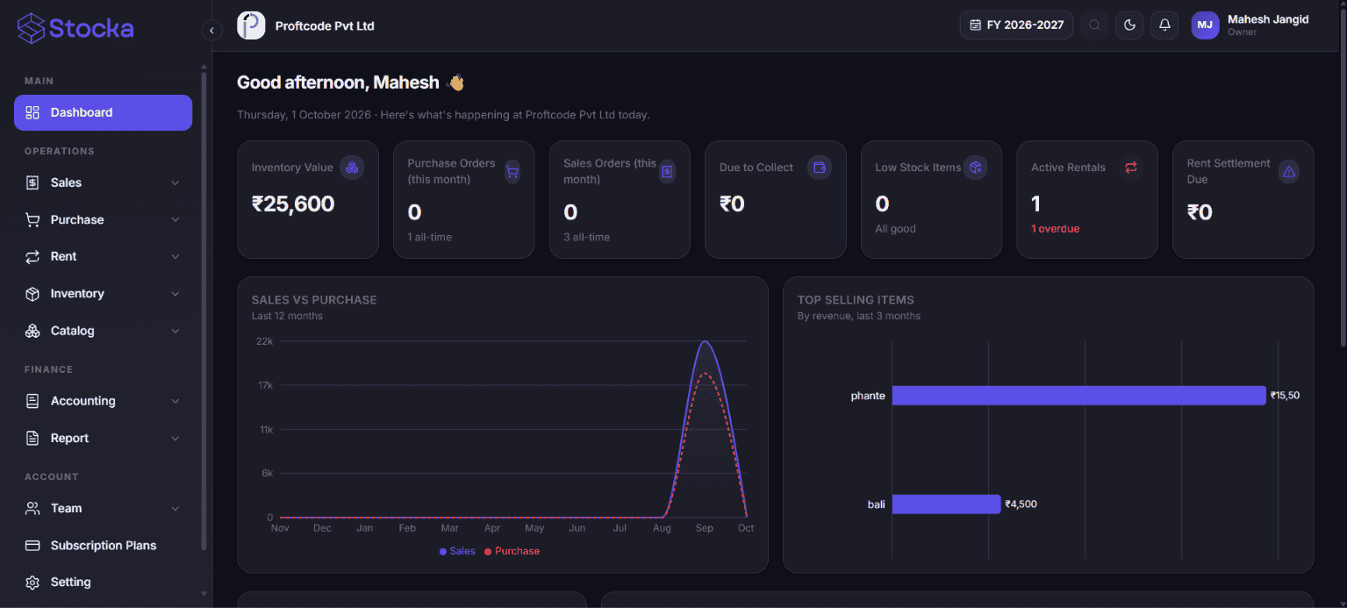This screenshot has height=608, width=1347.
Task: Open the Due to Collect card
Action: pyautogui.click(x=776, y=200)
